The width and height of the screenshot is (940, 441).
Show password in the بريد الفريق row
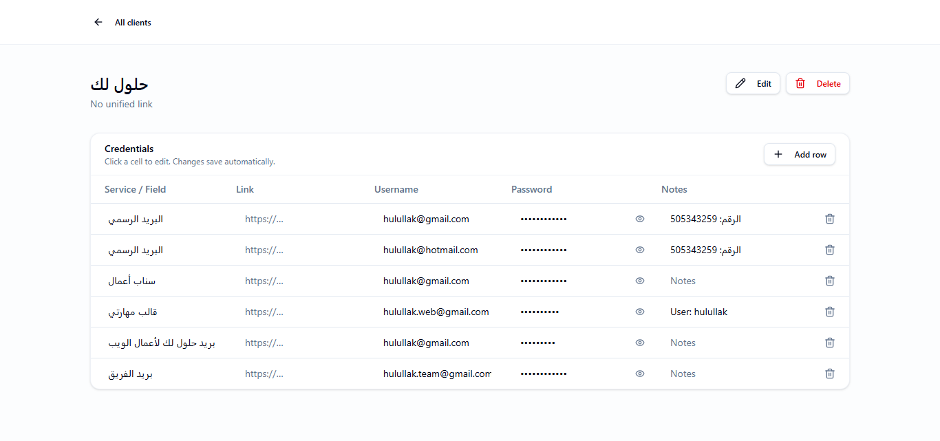tap(640, 374)
